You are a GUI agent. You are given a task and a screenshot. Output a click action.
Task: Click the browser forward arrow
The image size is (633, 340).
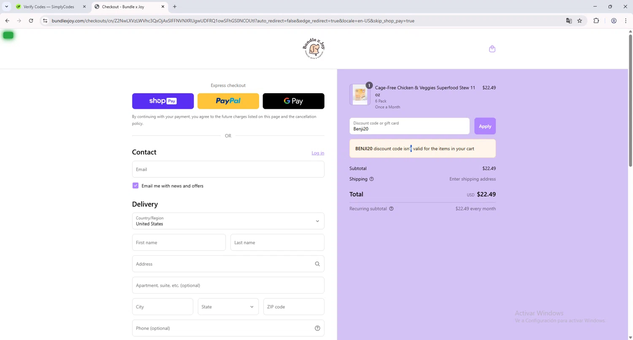coord(19,21)
